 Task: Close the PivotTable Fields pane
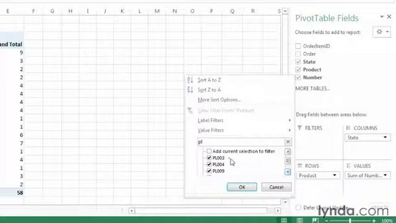click(389, 17)
